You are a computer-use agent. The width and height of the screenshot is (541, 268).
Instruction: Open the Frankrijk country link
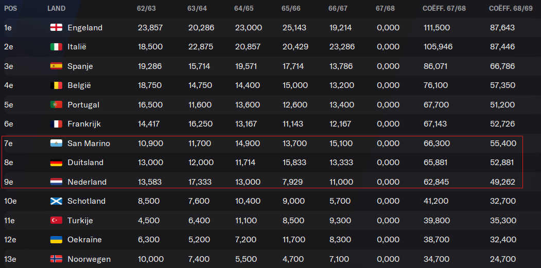tap(84, 124)
